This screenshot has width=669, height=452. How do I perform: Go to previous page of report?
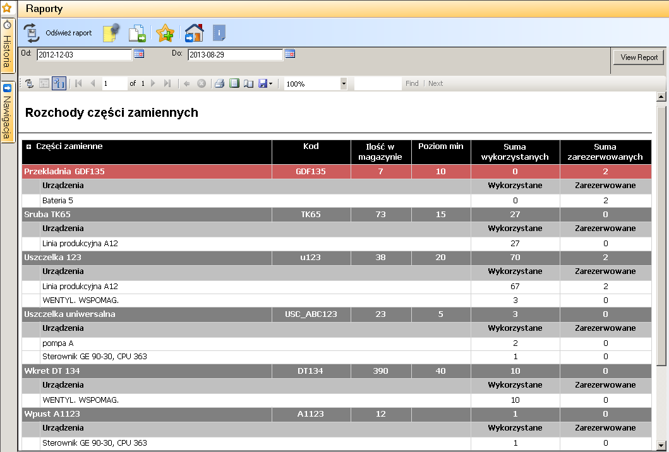click(x=93, y=83)
